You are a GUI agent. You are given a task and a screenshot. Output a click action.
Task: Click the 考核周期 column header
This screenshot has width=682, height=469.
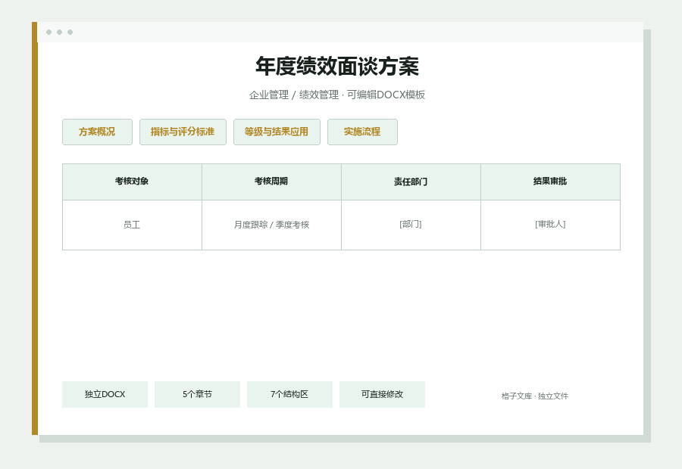pyautogui.click(x=271, y=182)
